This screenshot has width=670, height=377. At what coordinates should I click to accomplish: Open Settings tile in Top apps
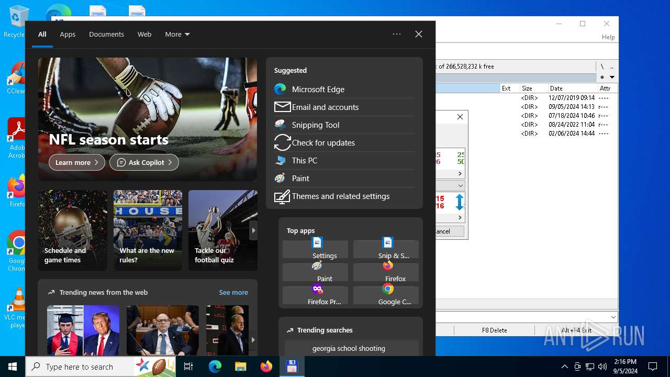tap(315, 249)
